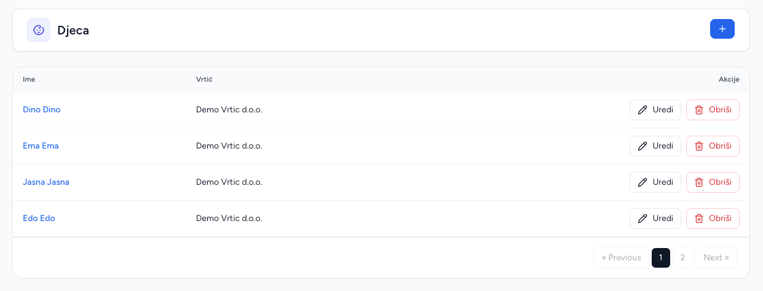
Task: Edit the Dino Dino row via Uredi
Action: pyautogui.click(x=655, y=110)
